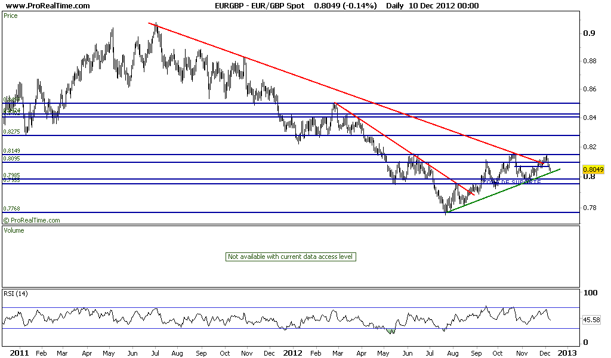Click the Dec label just before 2012
611x358 pixels.
pyautogui.click(x=269, y=353)
